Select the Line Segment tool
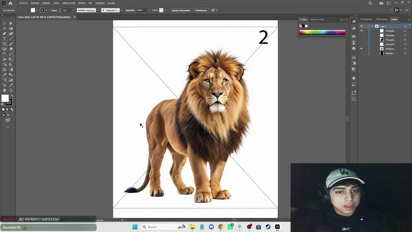412x232 pixels. 11,39
